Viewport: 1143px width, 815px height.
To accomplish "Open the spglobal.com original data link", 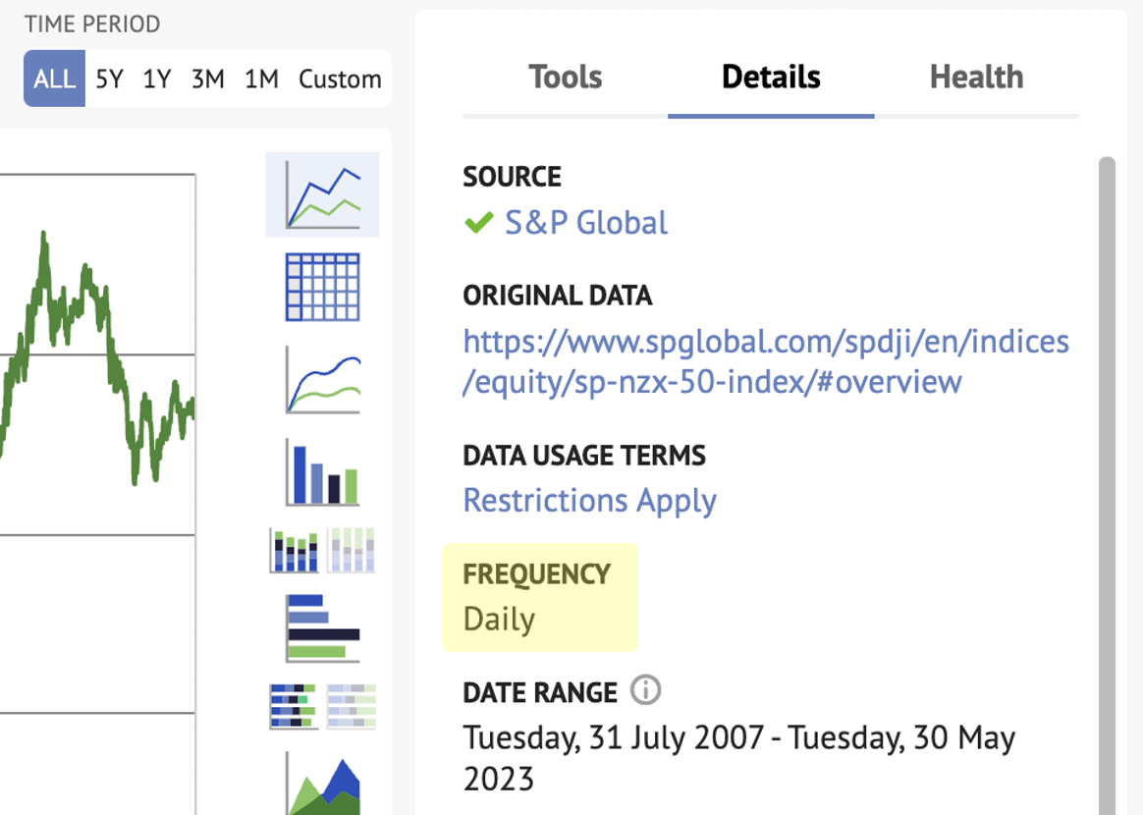I will (766, 361).
